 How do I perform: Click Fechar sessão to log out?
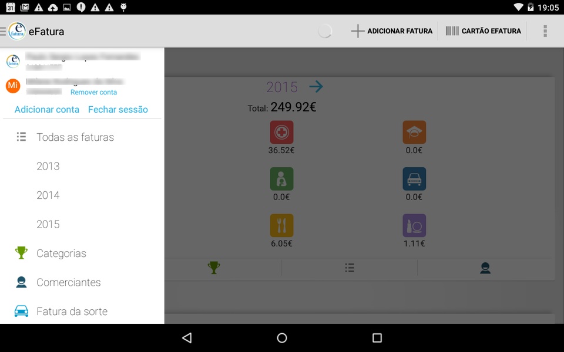coord(118,110)
